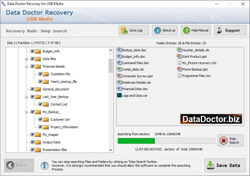
Task: Open the Help Manual
Action: [x=196, y=30]
